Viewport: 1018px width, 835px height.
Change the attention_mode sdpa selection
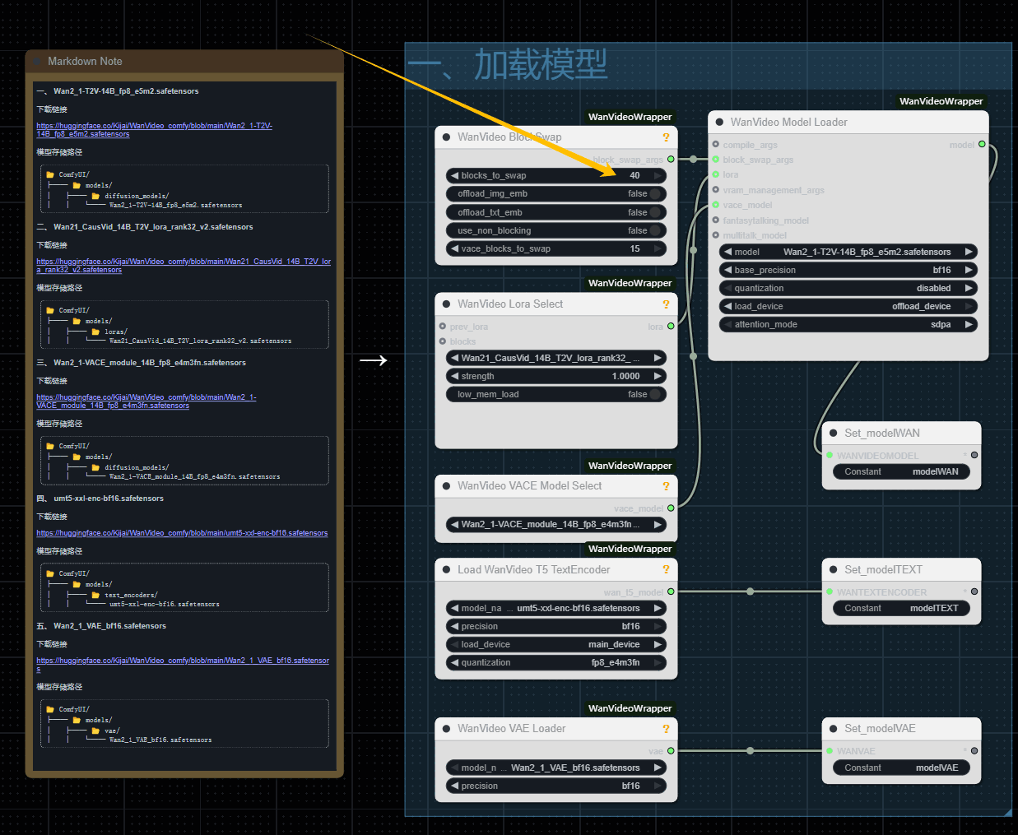[848, 324]
